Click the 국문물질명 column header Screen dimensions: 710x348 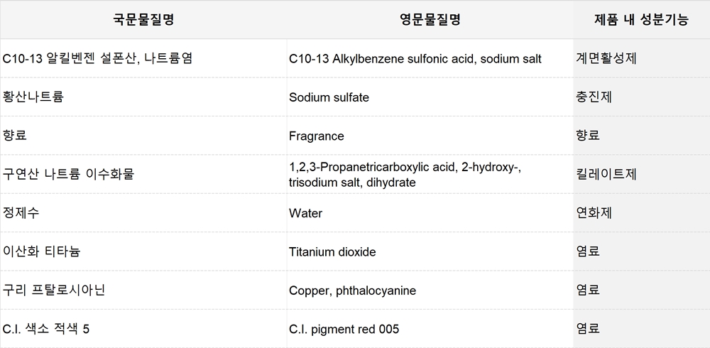point(143,19)
